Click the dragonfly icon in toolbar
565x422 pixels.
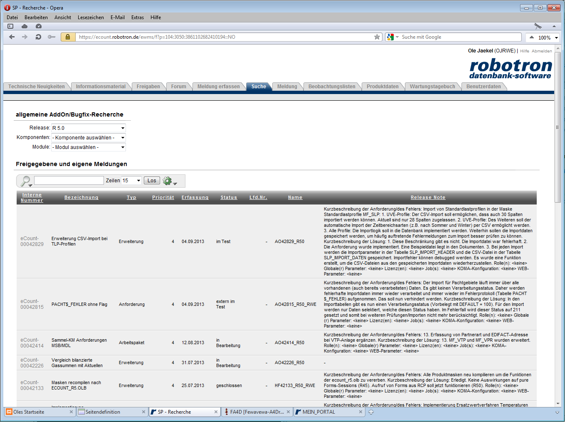[538, 26]
